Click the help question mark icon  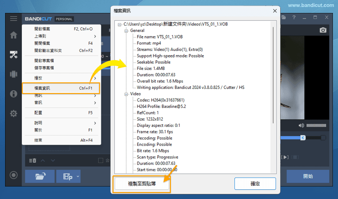point(294,18)
